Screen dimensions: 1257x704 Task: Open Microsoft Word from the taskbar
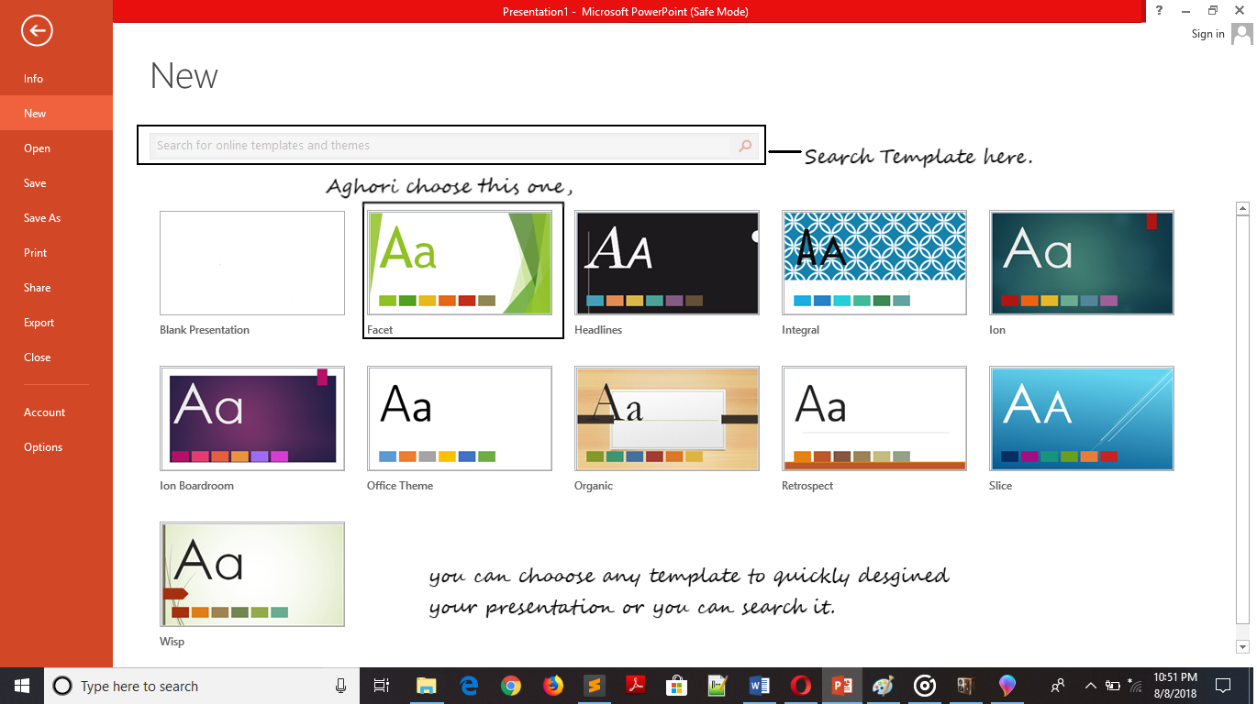(759, 686)
